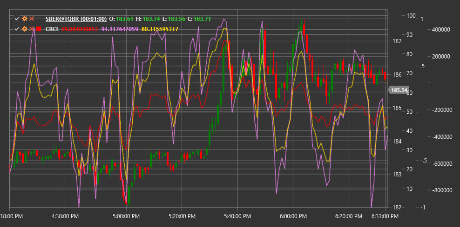Image resolution: width=460 pixels, height=227 pixels.
Task: Click 6:00:00 PM time axis label
Action: tap(293, 216)
